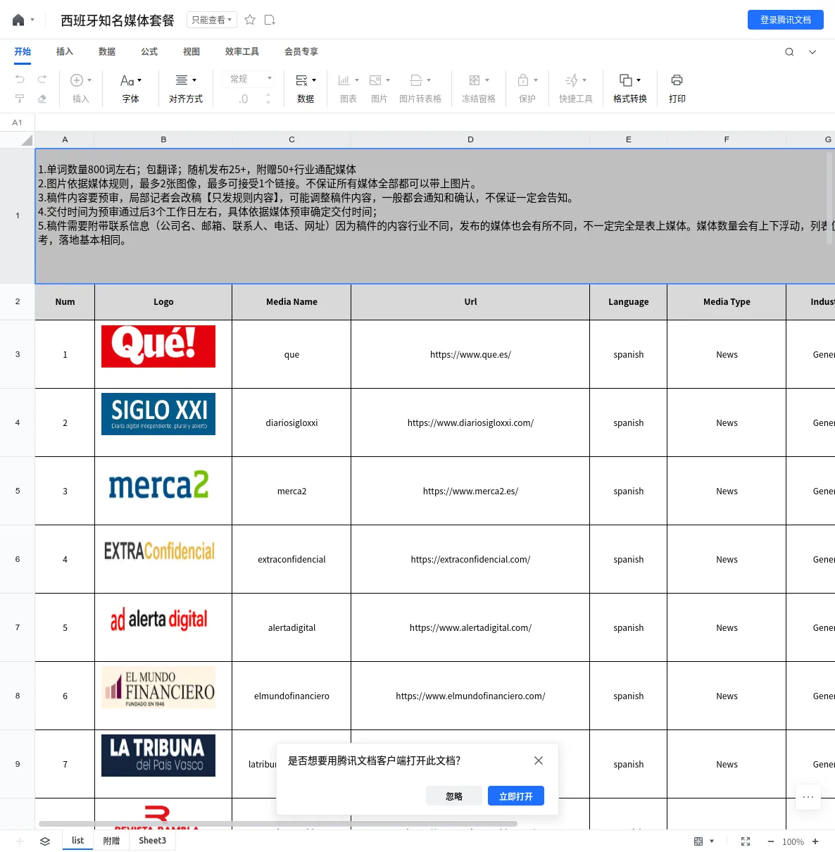Click the alerta digital logo image
This screenshot has width=835, height=852.
point(158,620)
